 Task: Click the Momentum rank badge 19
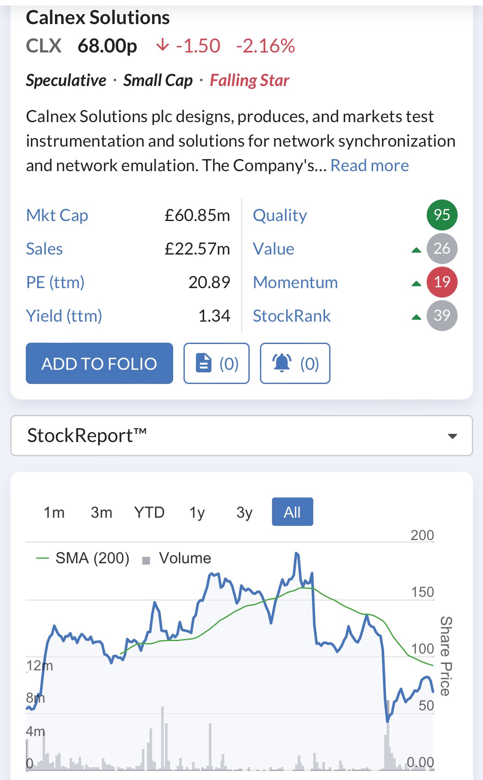(x=442, y=282)
